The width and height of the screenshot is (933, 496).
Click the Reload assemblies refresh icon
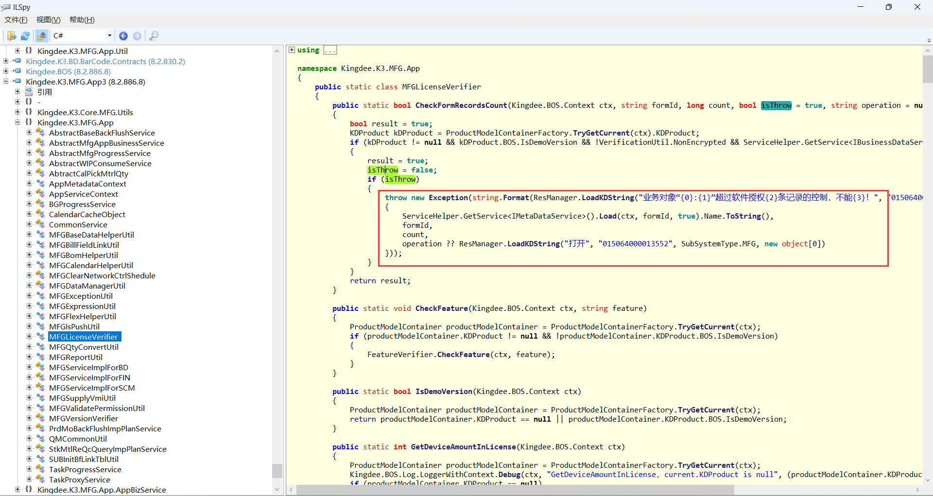pos(25,36)
